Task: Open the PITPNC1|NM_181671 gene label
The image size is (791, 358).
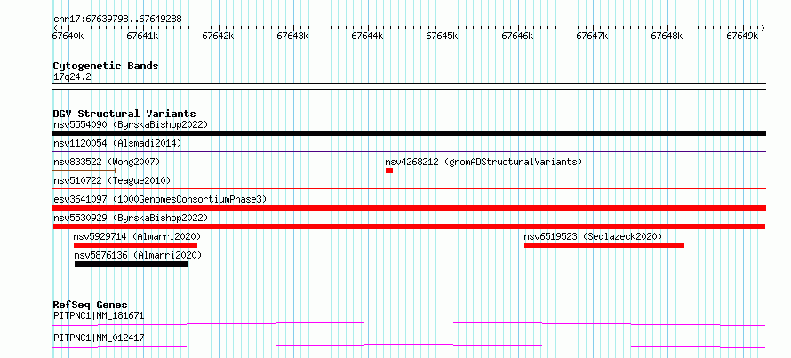Action: click(99, 316)
